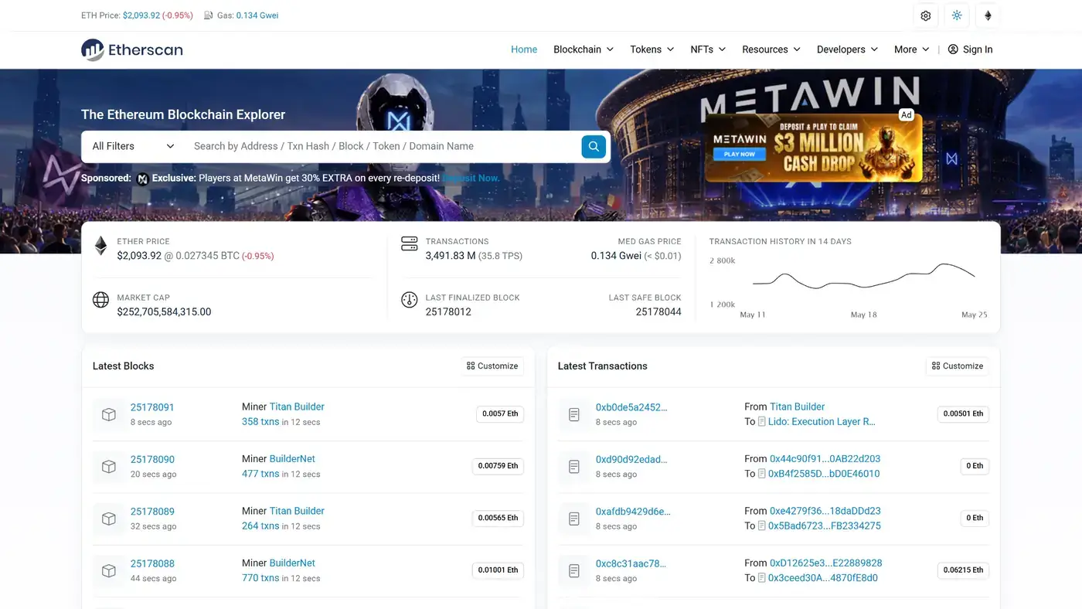Click document icon for transaction 0xb0de5a2452

(574, 414)
